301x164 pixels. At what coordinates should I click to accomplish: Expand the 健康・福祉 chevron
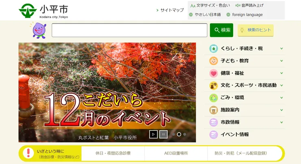(281, 73)
